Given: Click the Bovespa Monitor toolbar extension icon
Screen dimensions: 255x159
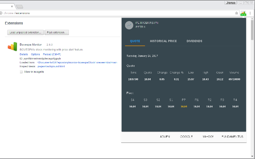Looking at the screenshot, I should click(243, 13).
